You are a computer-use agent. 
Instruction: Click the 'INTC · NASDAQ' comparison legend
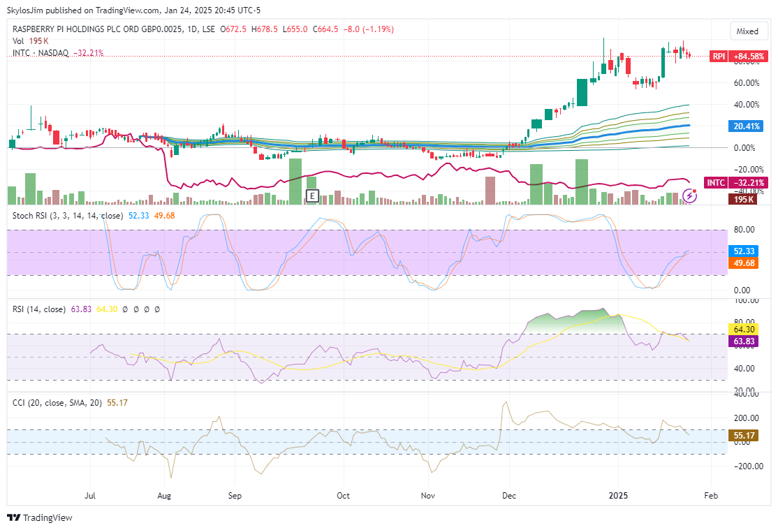41,53
